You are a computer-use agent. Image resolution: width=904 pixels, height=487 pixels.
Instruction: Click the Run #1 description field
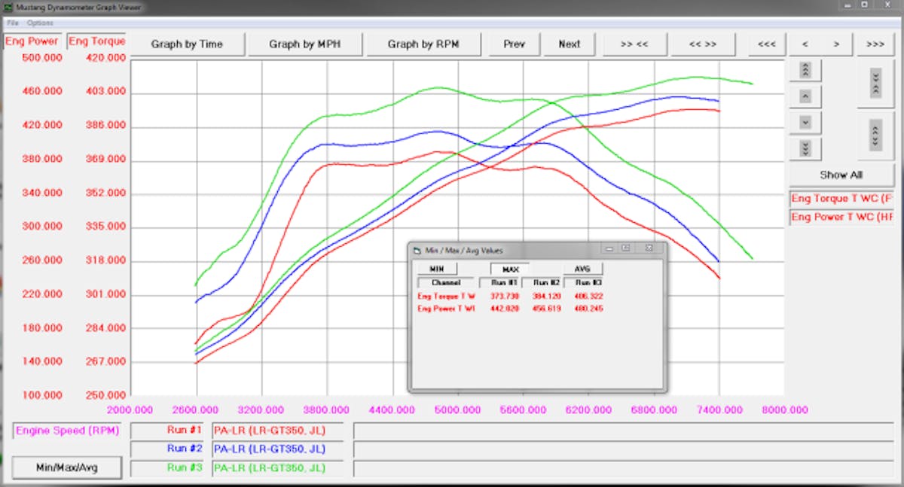[x=277, y=431]
